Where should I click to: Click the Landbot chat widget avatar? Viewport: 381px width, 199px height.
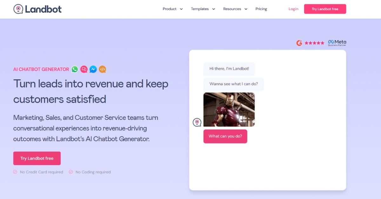pos(197,122)
